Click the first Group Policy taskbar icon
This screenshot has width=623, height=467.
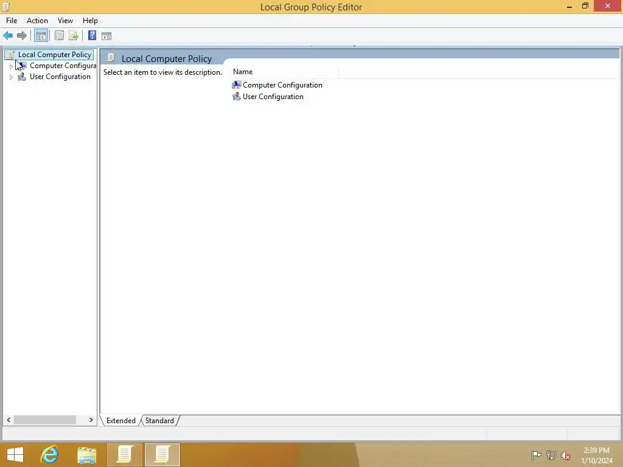[124, 455]
